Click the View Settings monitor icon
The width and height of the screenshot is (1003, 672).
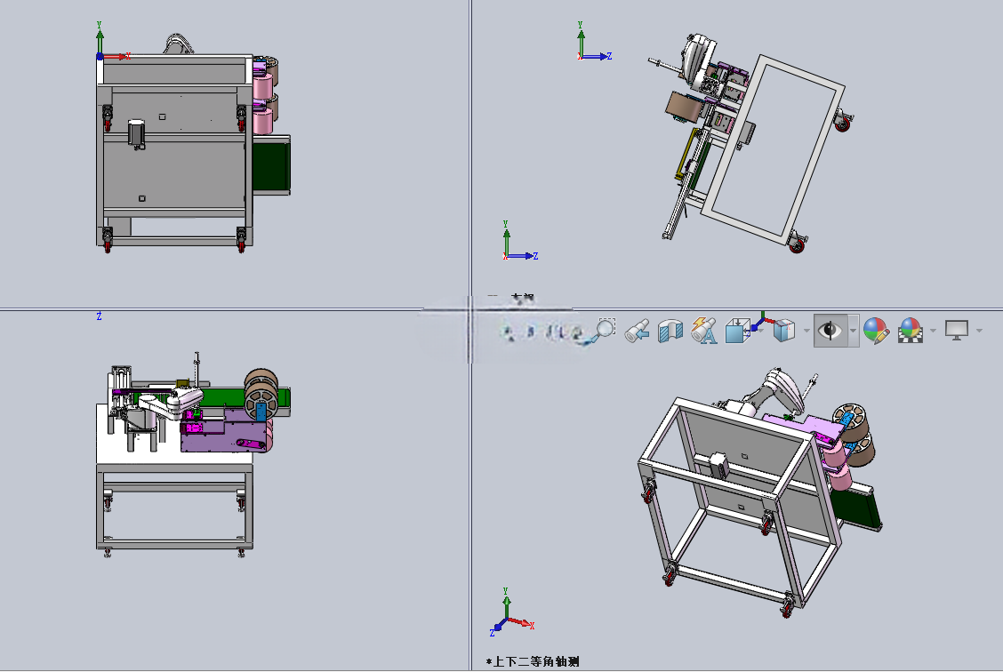[x=957, y=331]
